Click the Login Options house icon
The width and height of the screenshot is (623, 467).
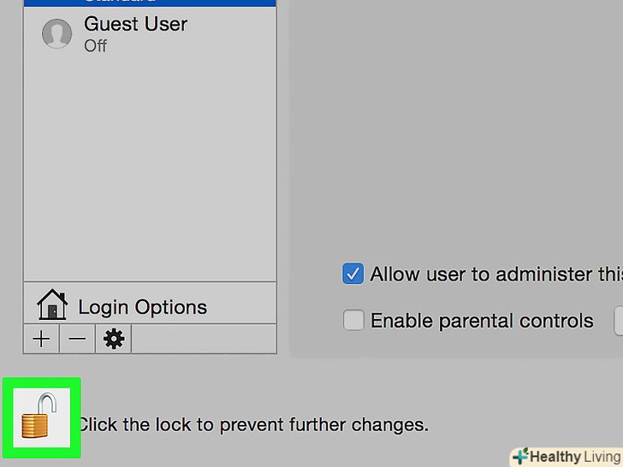[52, 304]
